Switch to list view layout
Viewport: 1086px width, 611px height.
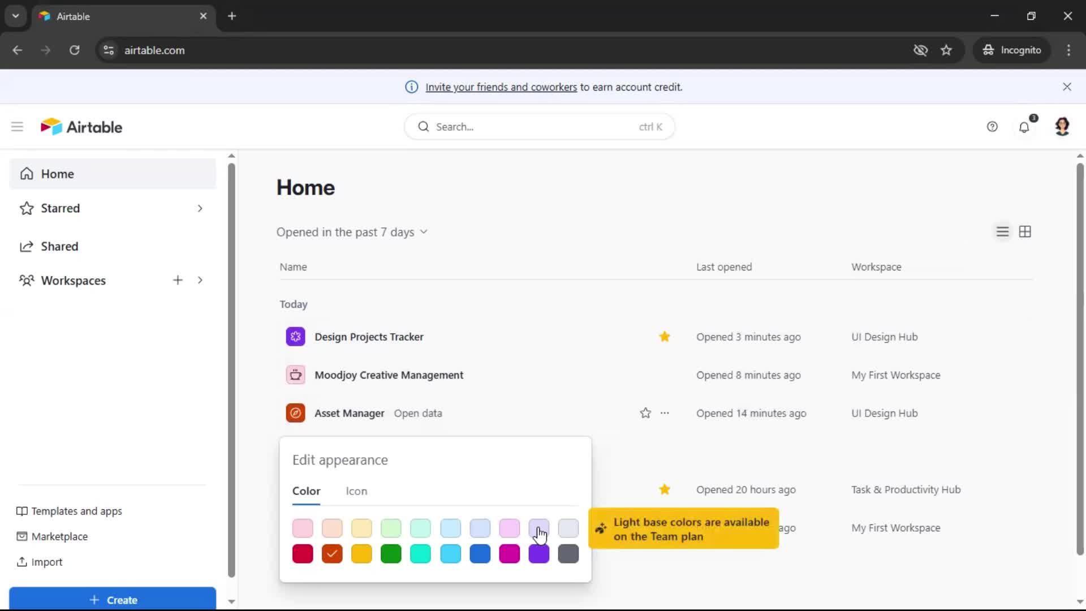(1002, 232)
